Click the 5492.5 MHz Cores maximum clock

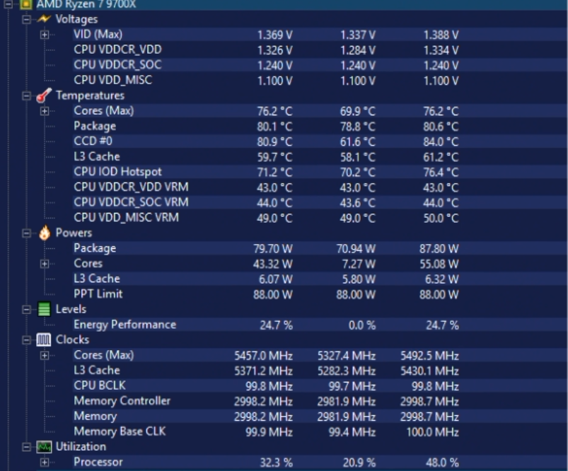pos(429,356)
